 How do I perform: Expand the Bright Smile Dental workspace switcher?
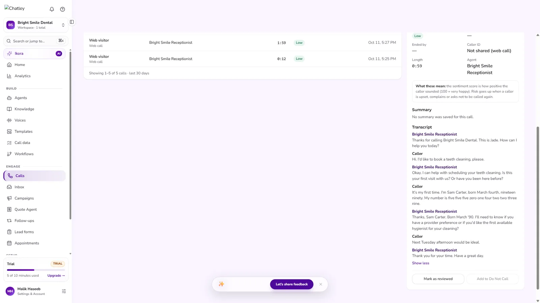(36, 25)
